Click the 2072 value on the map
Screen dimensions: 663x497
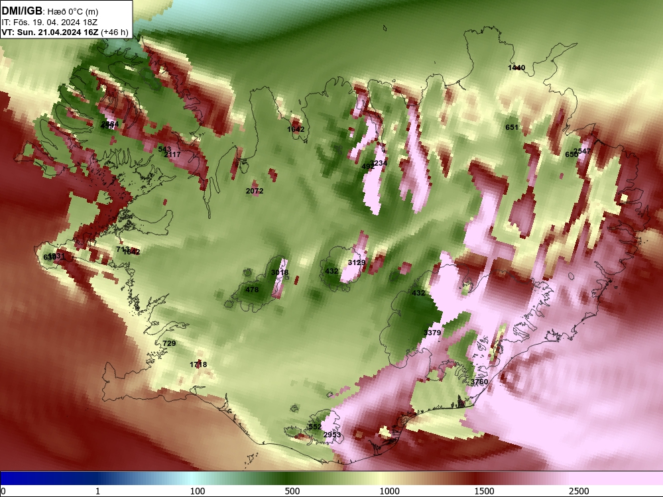[255, 191]
